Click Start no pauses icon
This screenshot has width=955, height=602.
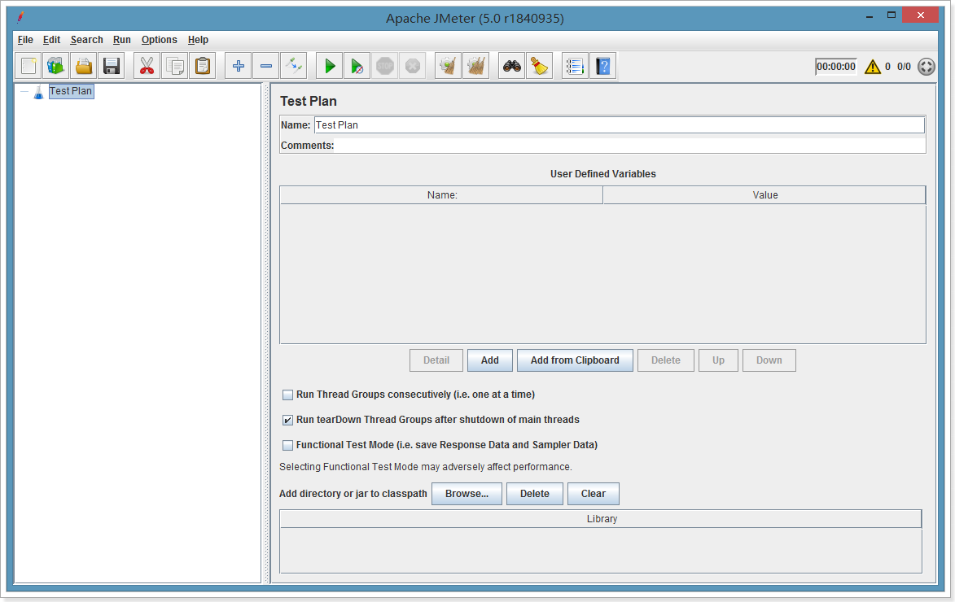(x=357, y=66)
